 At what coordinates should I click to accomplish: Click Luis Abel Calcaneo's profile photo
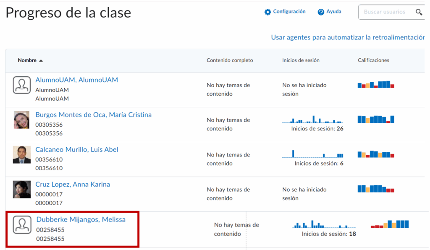point(21,155)
